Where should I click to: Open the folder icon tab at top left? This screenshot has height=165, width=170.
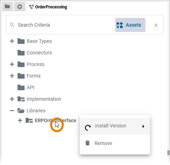coord(7,7)
